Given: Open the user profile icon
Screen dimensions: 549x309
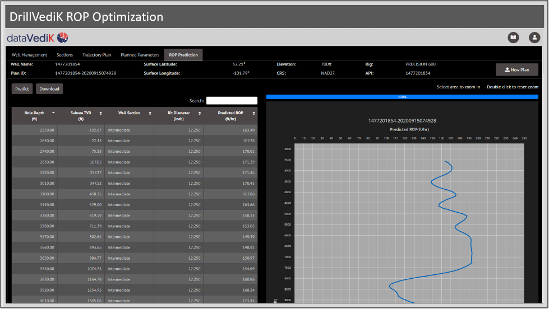Looking at the screenshot, I should click(534, 38).
